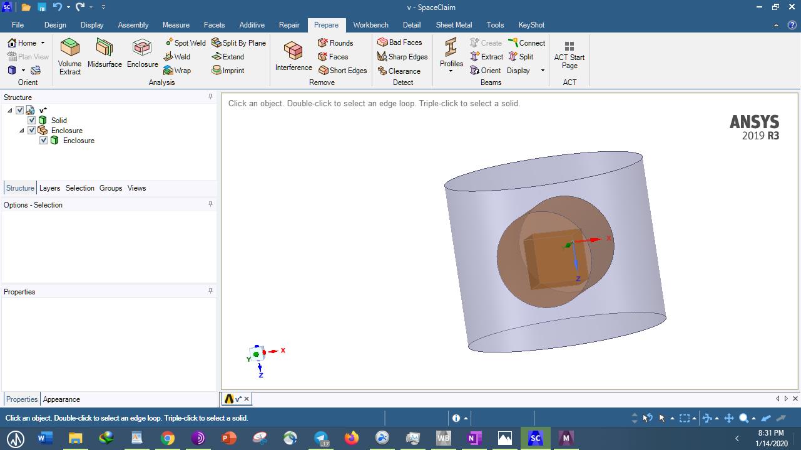
Task: Start the Imprint tool
Action: pyautogui.click(x=228, y=71)
